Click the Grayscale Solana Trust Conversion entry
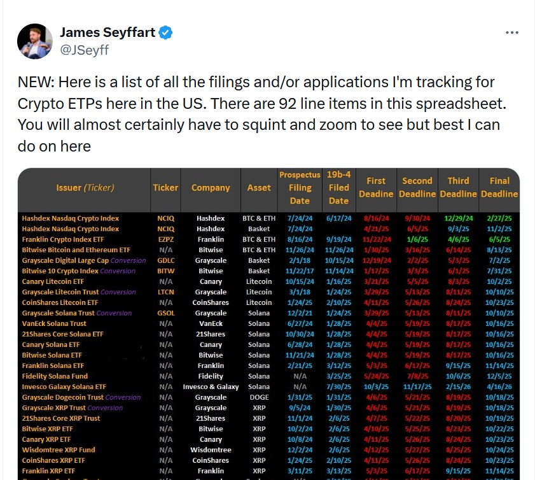The height and width of the screenshot is (480, 535). pyautogui.click(x=77, y=313)
